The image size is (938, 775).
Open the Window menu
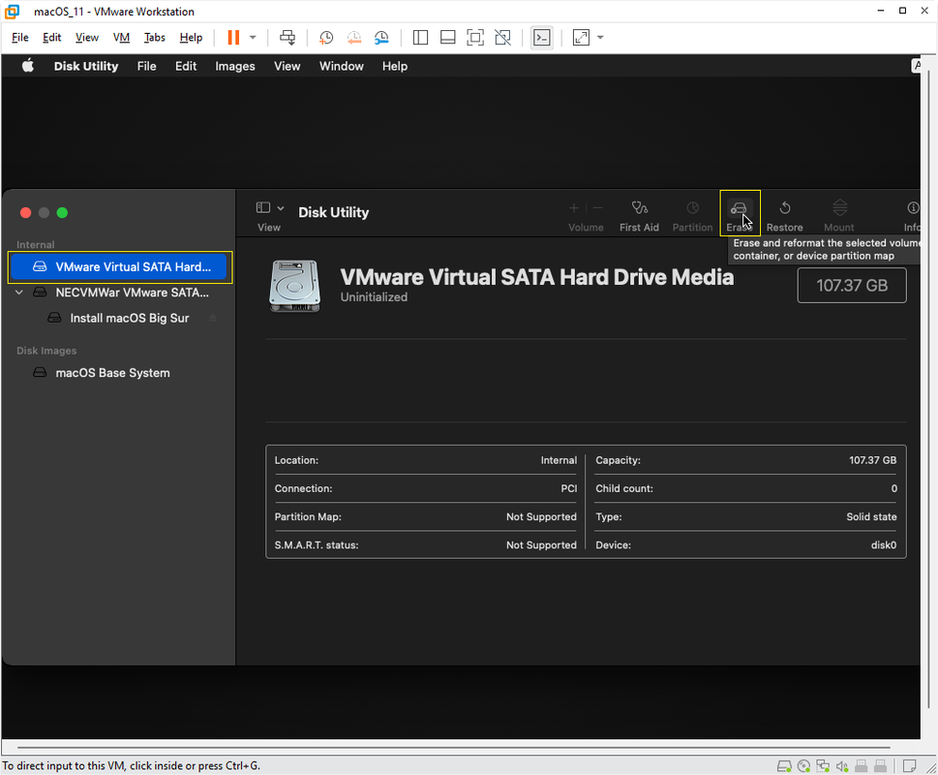click(x=342, y=67)
